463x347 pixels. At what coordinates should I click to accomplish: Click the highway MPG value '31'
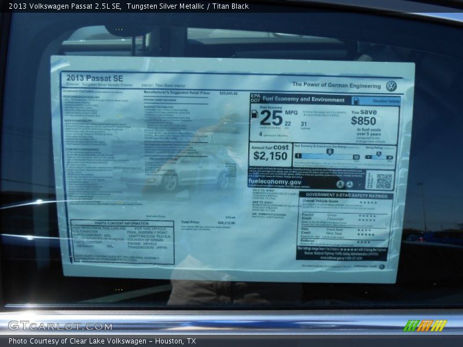(304, 124)
